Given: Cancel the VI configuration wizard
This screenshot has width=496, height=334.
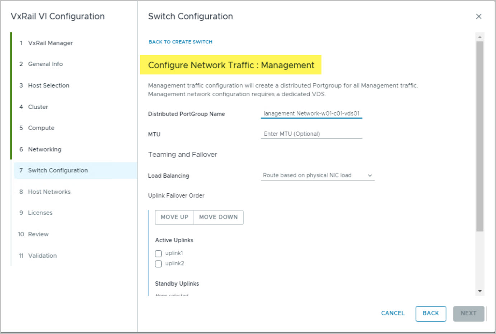Looking at the screenshot, I should (392, 313).
